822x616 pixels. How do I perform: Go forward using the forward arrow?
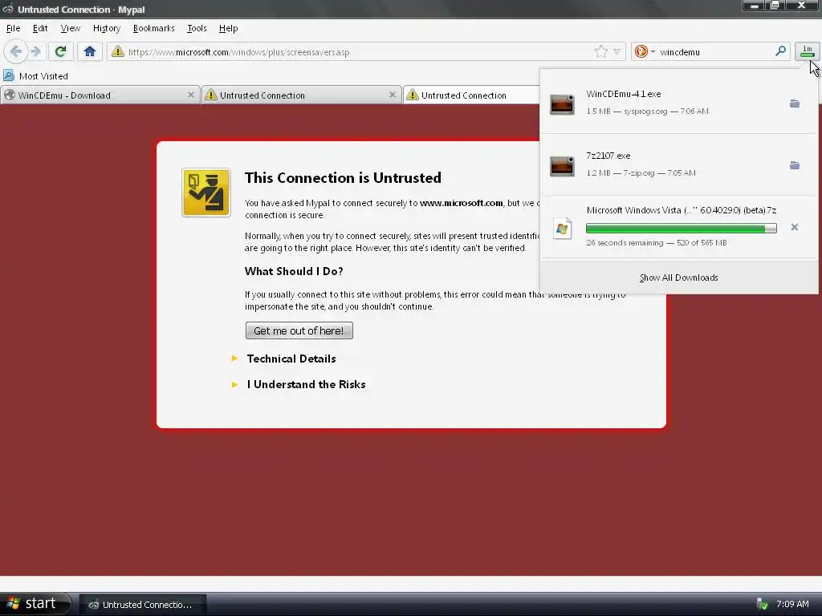click(35, 51)
